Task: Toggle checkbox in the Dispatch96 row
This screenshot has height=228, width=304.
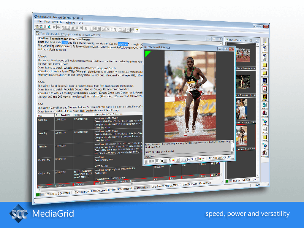Action: click(212, 163)
